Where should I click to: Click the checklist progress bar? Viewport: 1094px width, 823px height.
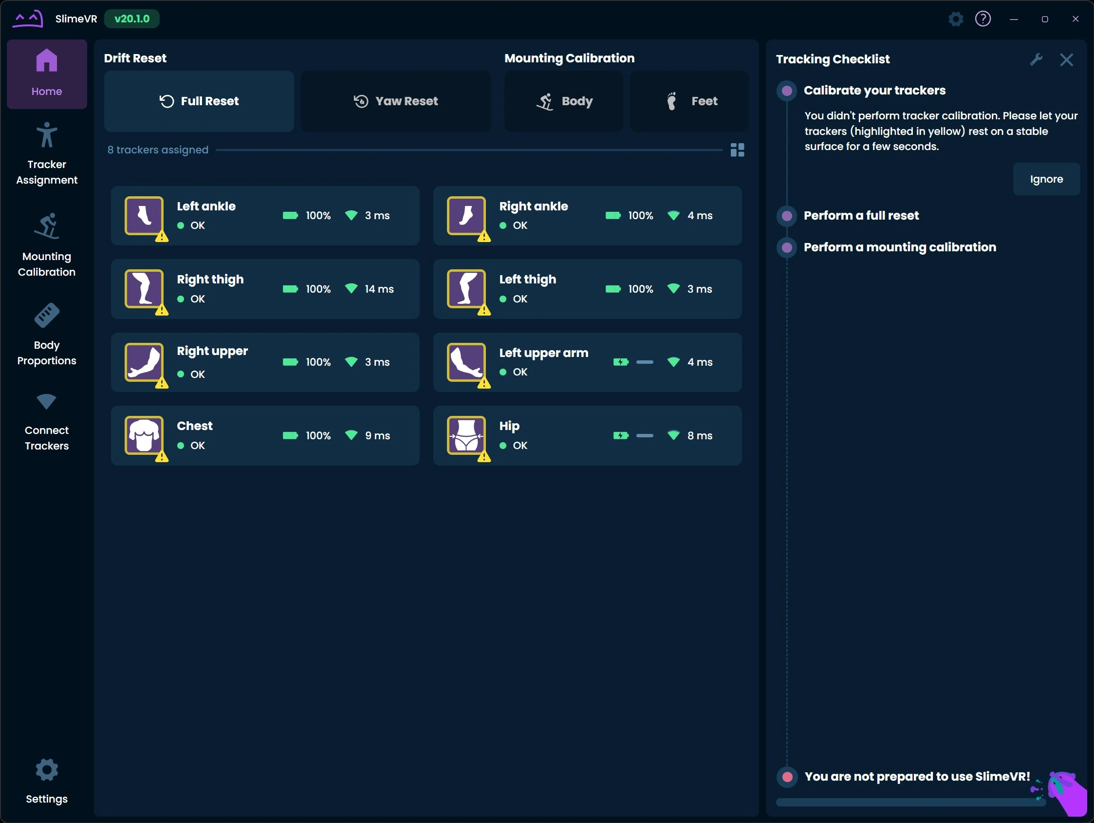coord(910,802)
